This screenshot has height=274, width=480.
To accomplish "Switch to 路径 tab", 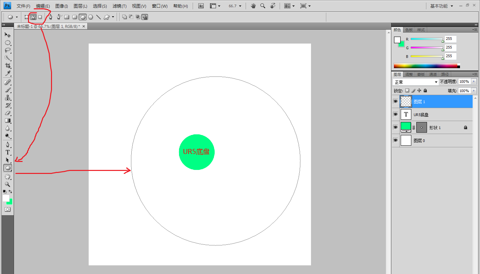I will click(445, 74).
